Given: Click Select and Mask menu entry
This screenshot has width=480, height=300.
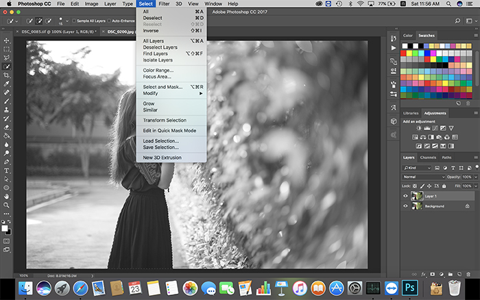Looking at the screenshot, I should 163,87.
